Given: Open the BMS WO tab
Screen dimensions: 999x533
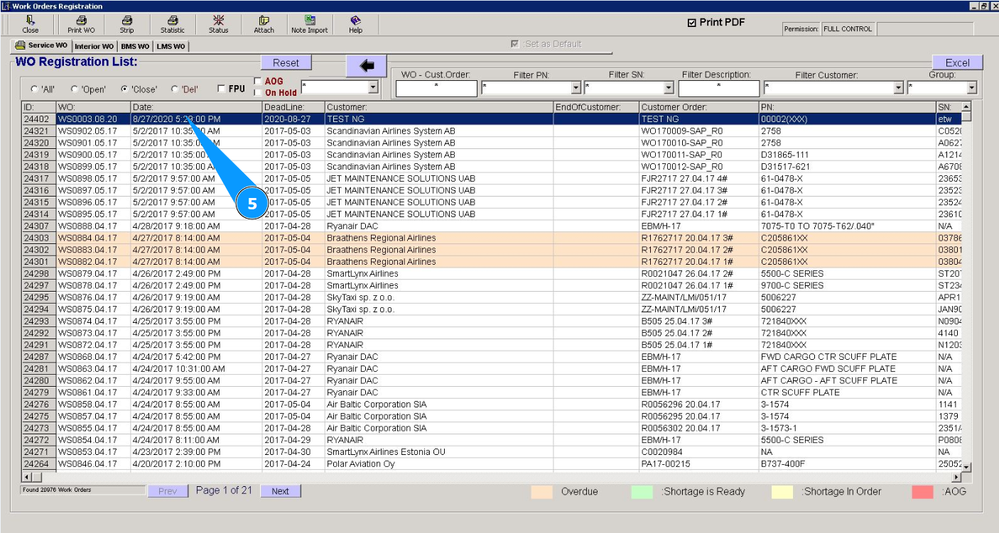Looking at the screenshot, I should (135, 46).
